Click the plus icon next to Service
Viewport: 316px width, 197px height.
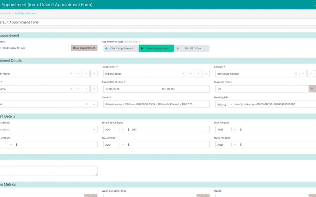(x=310, y=73)
